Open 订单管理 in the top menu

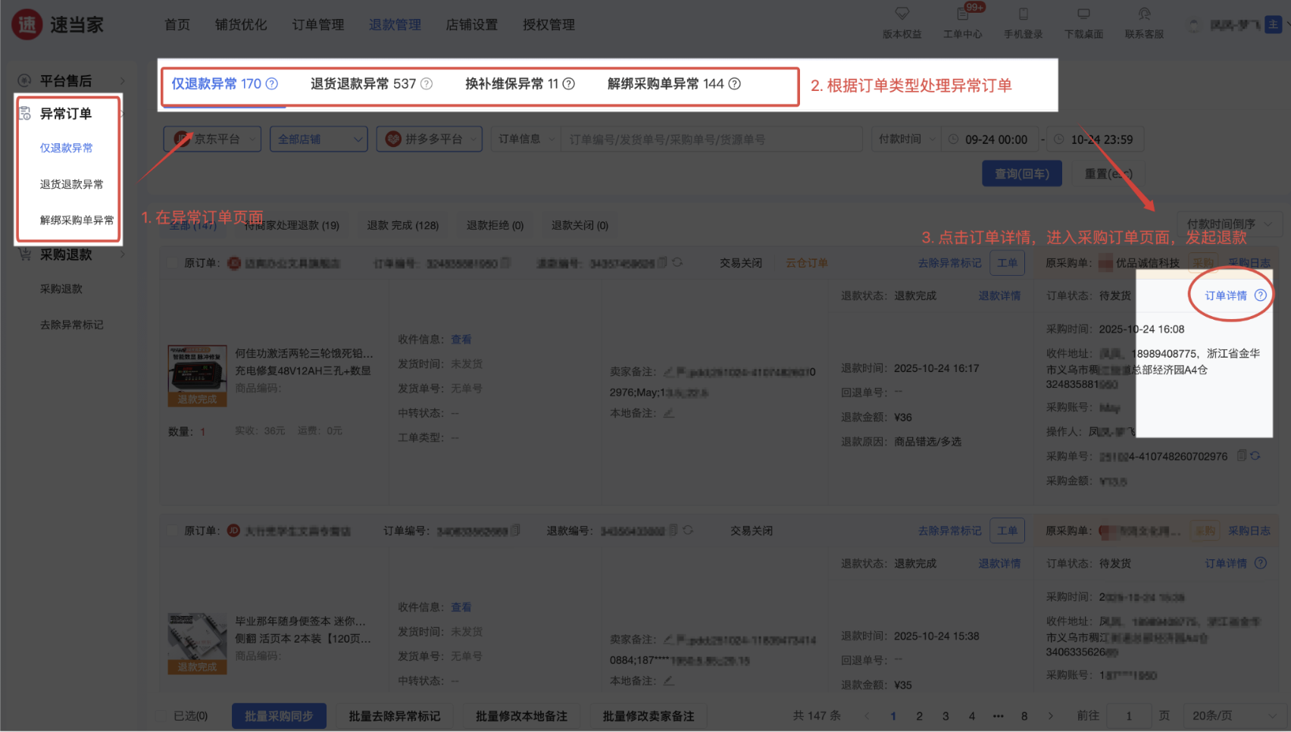click(x=317, y=25)
